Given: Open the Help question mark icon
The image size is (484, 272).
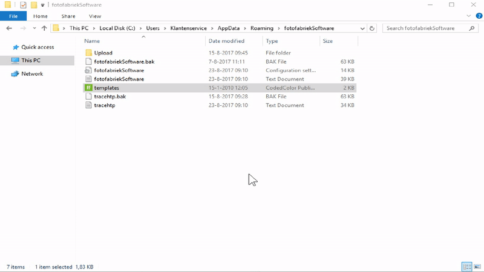Looking at the screenshot, I should [x=477, y=16].
